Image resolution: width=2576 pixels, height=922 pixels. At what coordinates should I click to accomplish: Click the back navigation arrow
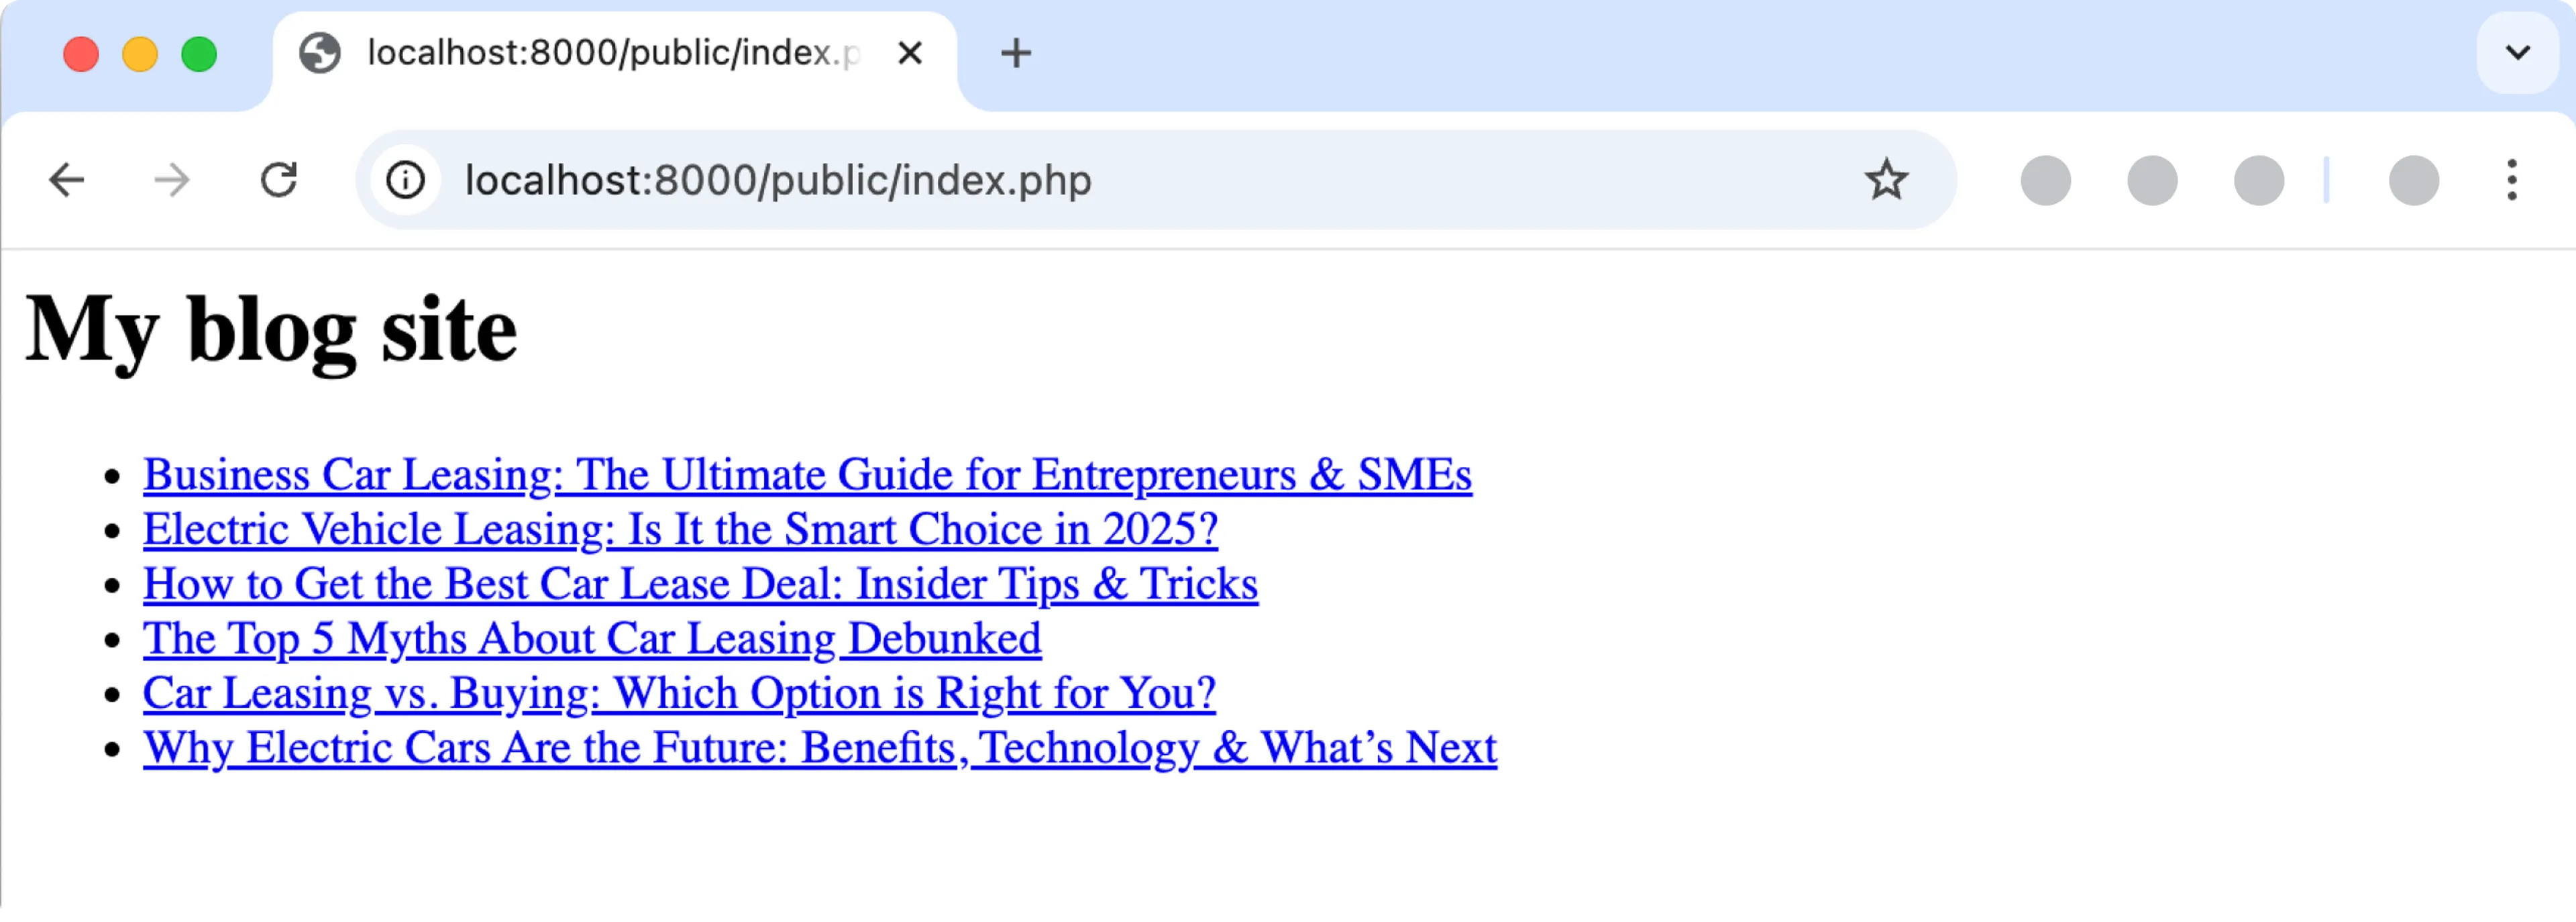click(66, 180)
